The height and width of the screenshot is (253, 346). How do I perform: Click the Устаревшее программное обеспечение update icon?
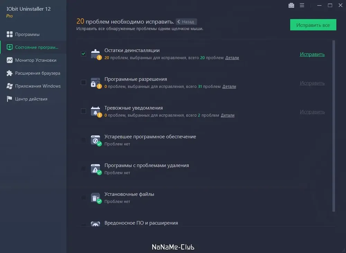coord(96,140)
